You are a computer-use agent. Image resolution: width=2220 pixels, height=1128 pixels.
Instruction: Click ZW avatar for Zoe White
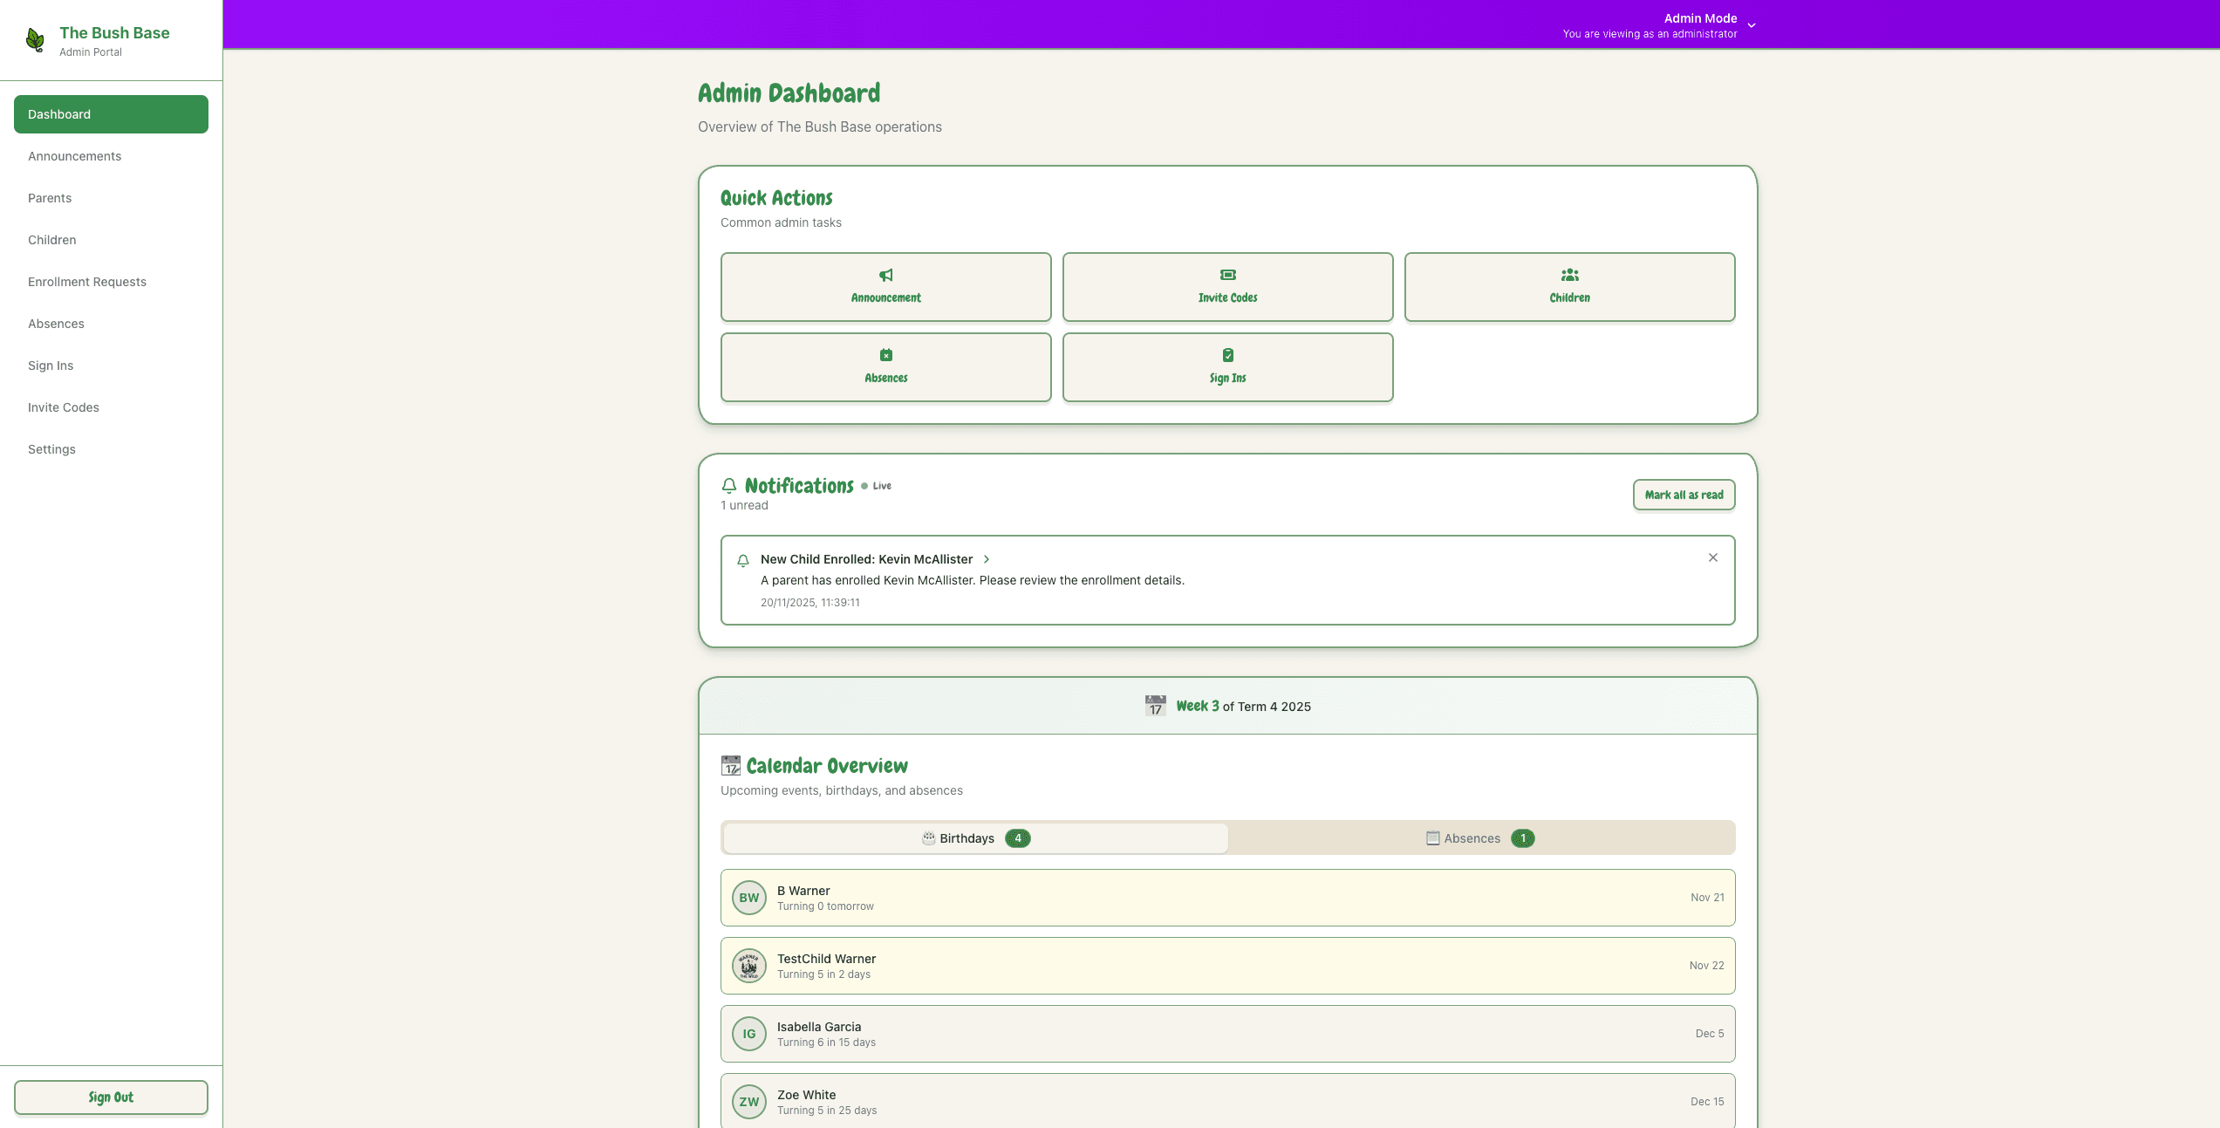[748, 1102]
